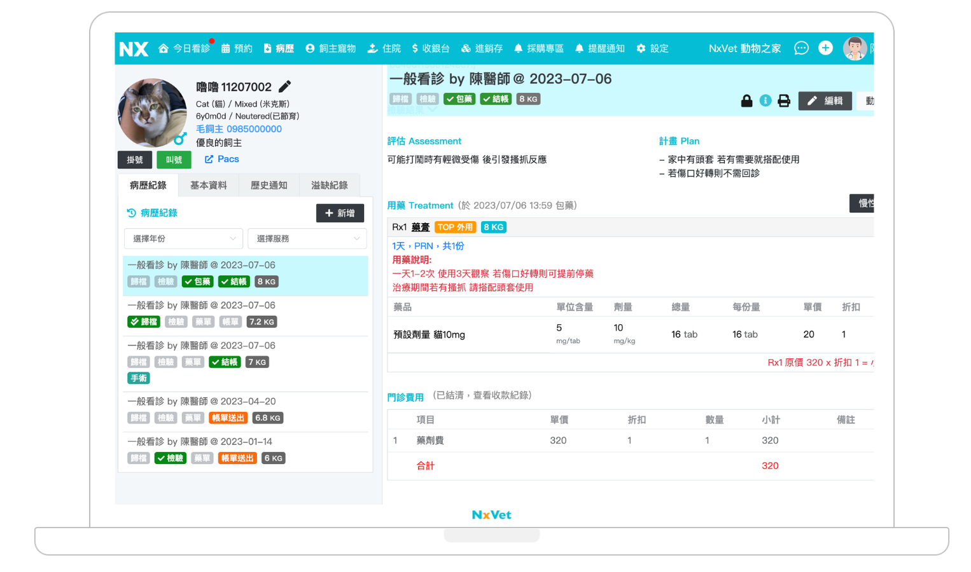The height and width of the screenshot is (572, 971).
Task: Click the NX logo
Action: coord(134,49)
